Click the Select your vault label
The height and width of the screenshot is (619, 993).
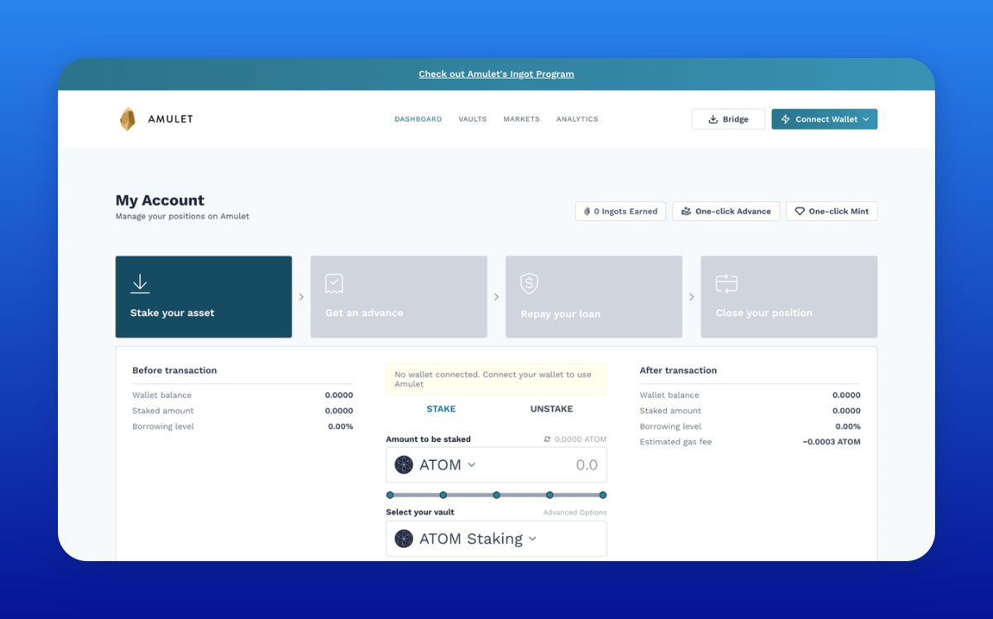(x=420, y=512)
